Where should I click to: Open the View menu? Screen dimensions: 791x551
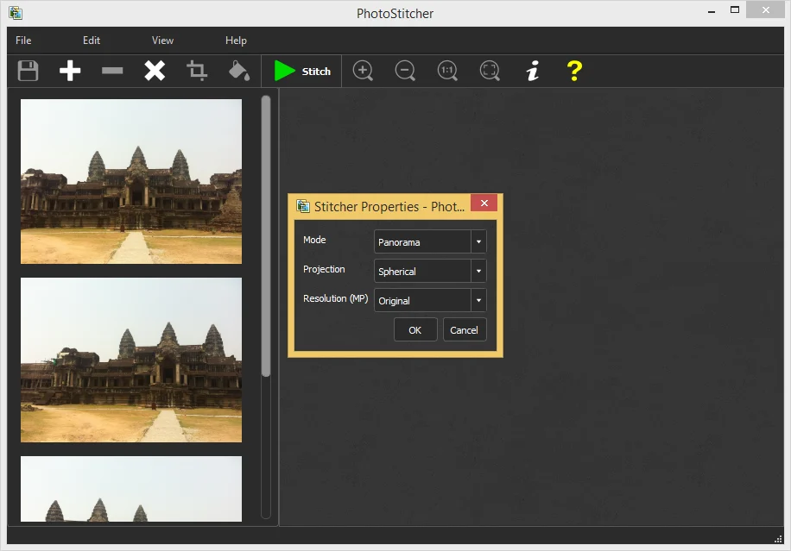pyautogui.click(x=162, y=41)
